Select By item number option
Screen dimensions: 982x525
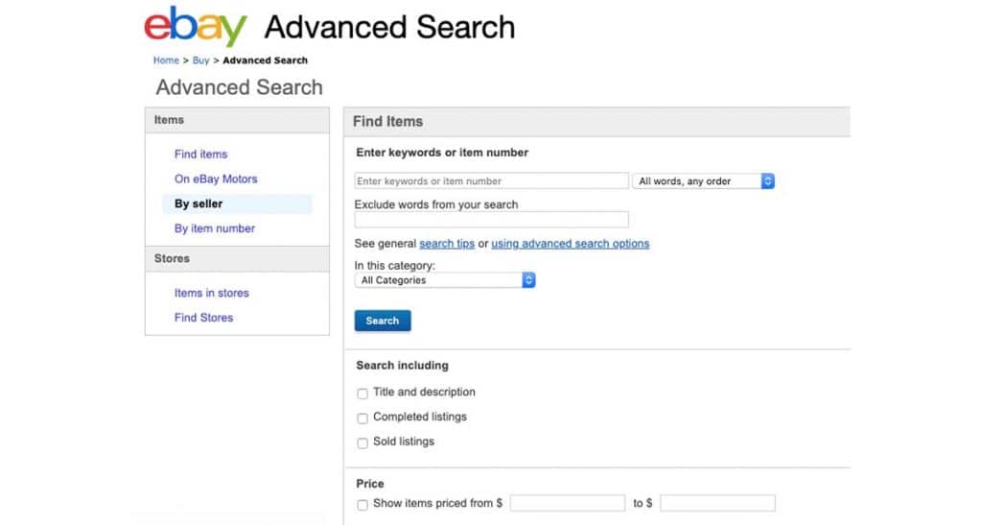215,228
